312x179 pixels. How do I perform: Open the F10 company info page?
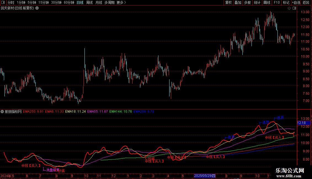click(x=277, y=2)
